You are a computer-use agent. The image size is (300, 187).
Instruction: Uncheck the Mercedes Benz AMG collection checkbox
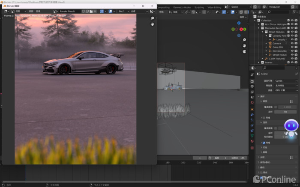288,28
